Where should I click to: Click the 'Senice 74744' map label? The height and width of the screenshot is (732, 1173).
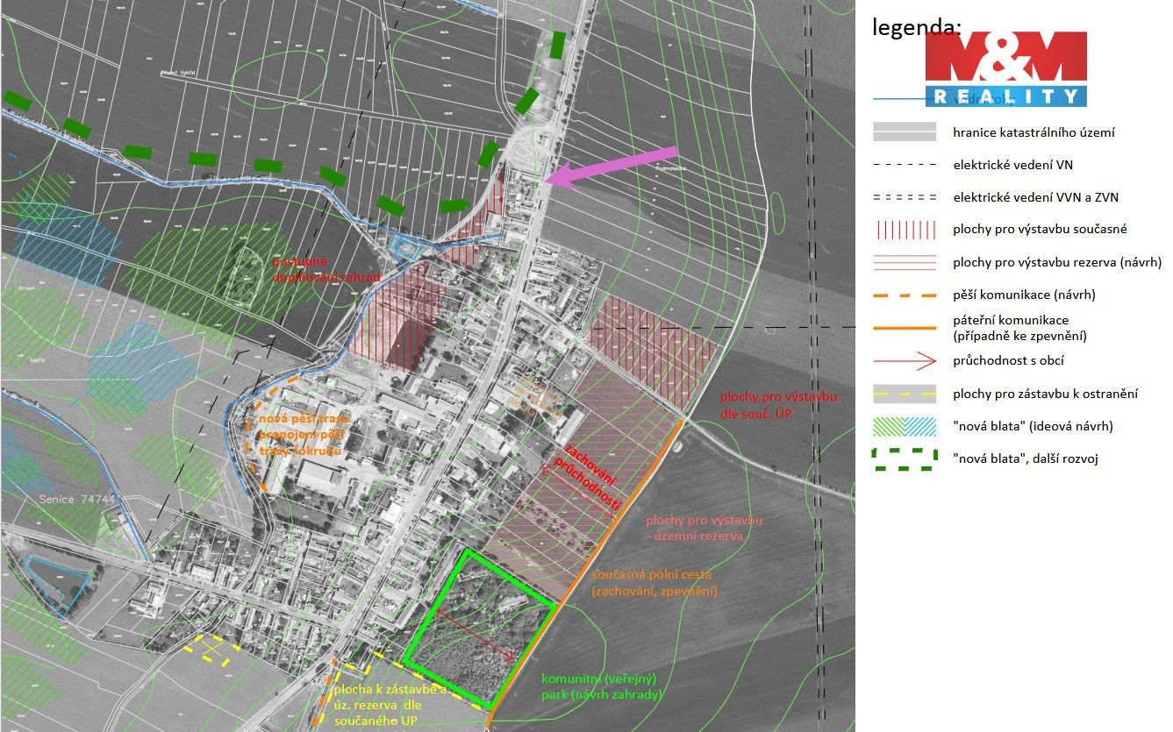77,499
